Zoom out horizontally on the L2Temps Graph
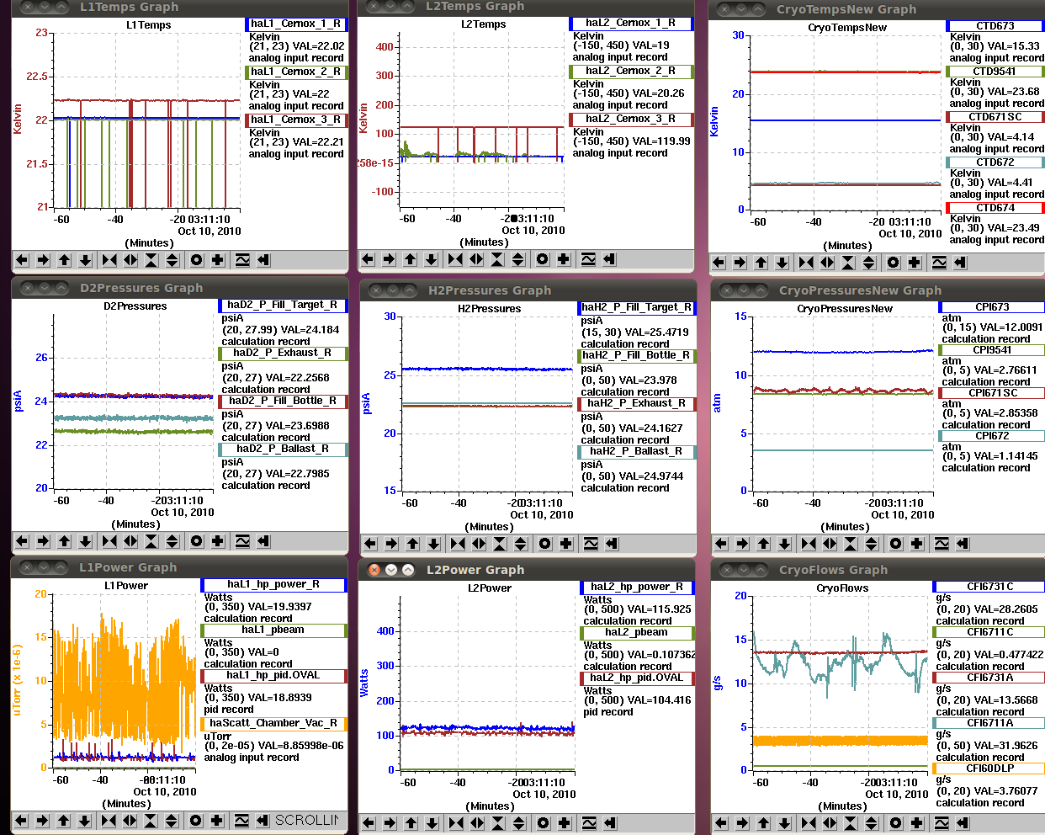Image resolution: width=1045 pixels, height=835 pixels. click(x=476, y=259)
